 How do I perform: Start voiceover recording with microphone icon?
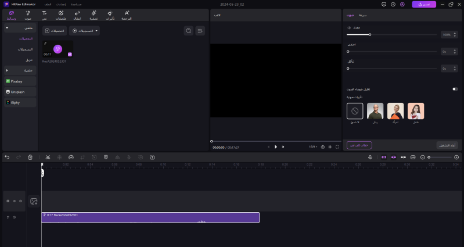(x=370, y=157)
